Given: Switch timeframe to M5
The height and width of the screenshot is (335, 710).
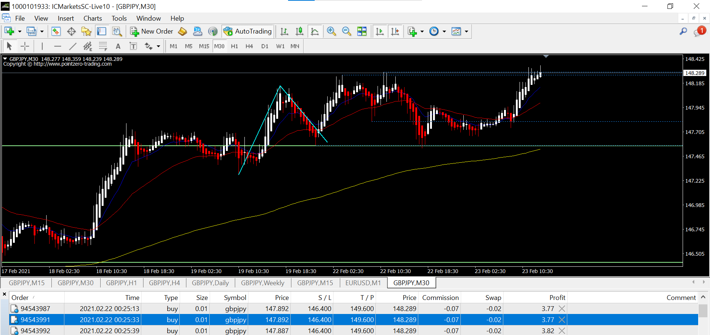Looking at the screenshot, I should click(189, 46).
